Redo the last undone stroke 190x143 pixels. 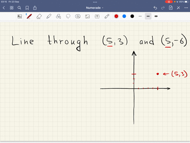click(163, 8)
